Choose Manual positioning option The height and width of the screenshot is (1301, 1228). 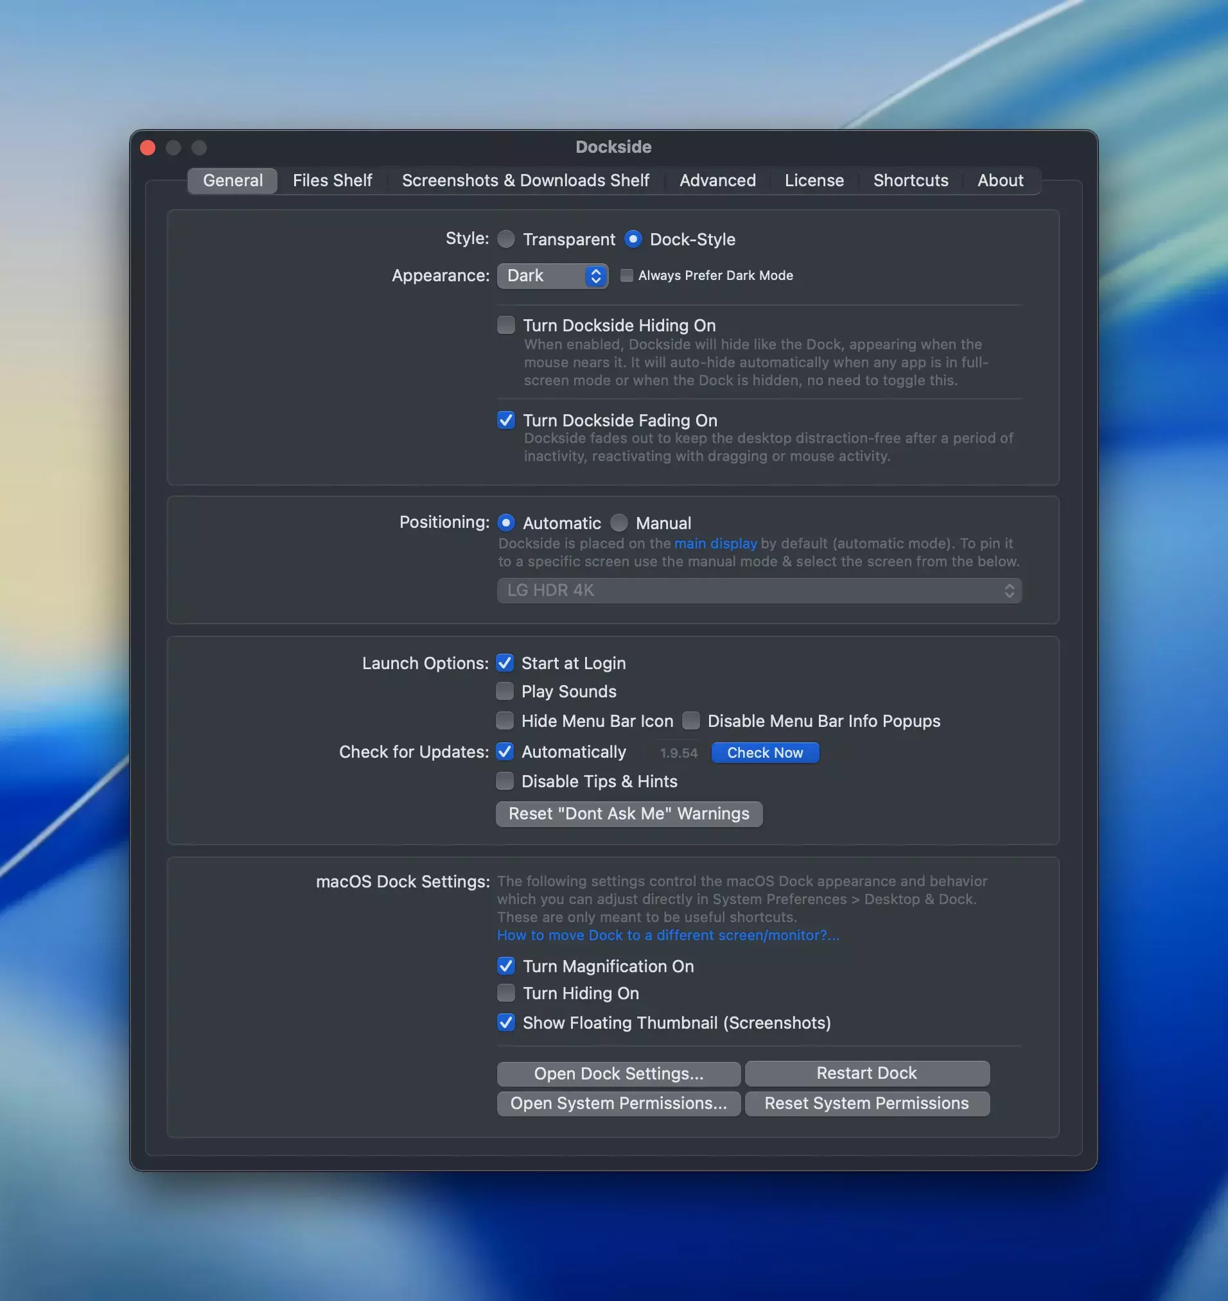tap(618, 523)
